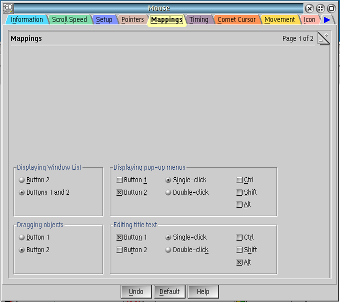Enable Button 2 for Editing title text
The height and width of the screenshot is (302, 340).
131,250
